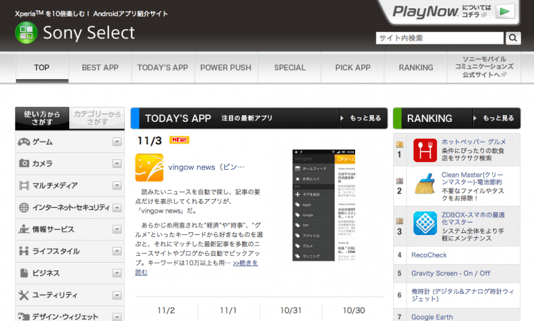Click the camera icon for カメラ

24,164
